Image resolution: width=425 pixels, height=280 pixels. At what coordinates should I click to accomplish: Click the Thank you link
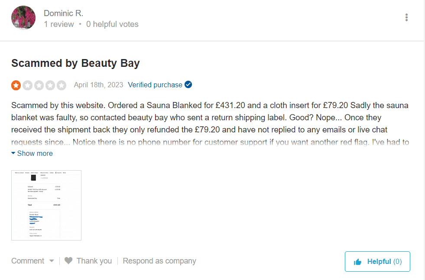point(94,261)
